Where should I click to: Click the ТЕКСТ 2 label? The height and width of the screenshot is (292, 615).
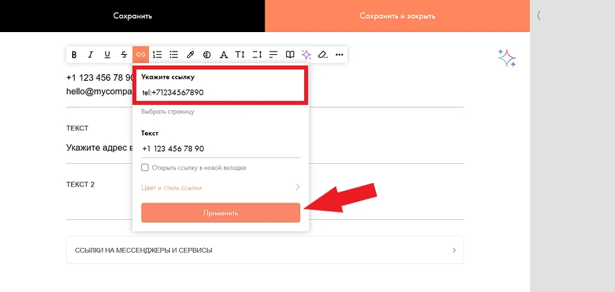click(80, 184)
